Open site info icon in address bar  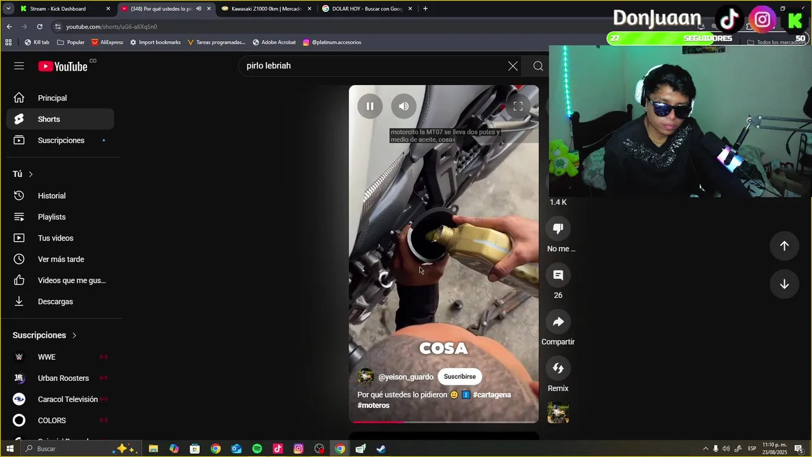tap(58, 27)
